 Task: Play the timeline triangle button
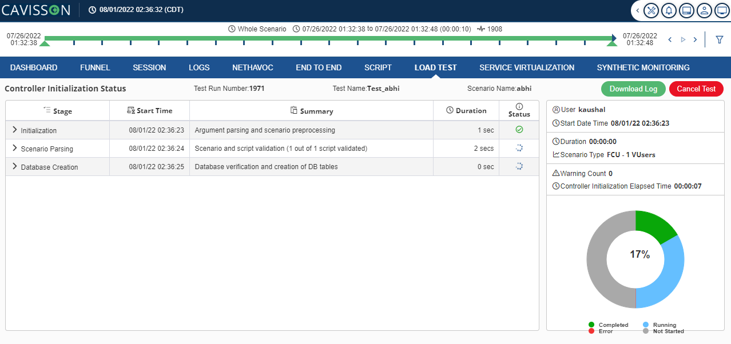(682, 39)
